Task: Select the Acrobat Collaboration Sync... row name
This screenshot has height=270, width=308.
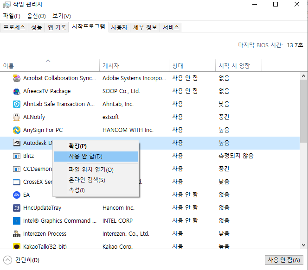Action: (x=59, y=78)
